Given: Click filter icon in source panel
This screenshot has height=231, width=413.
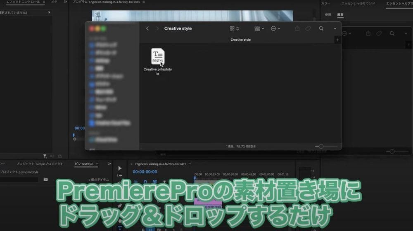Looking at the screenshot, I should [45, 156].
